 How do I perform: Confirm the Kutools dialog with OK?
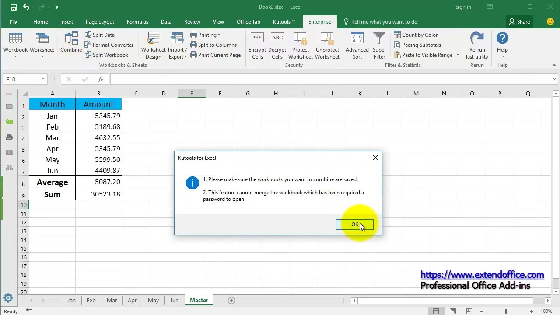tap(354, 224)
